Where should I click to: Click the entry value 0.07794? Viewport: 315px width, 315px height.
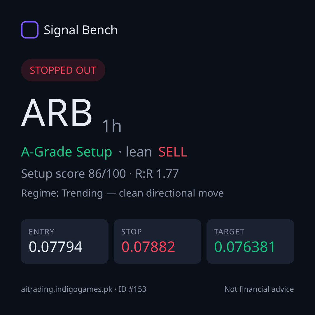(x=56, y=247)
